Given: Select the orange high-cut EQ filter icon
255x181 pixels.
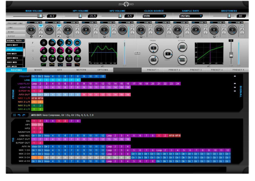Looking at the screenshot, I should 78,65.
